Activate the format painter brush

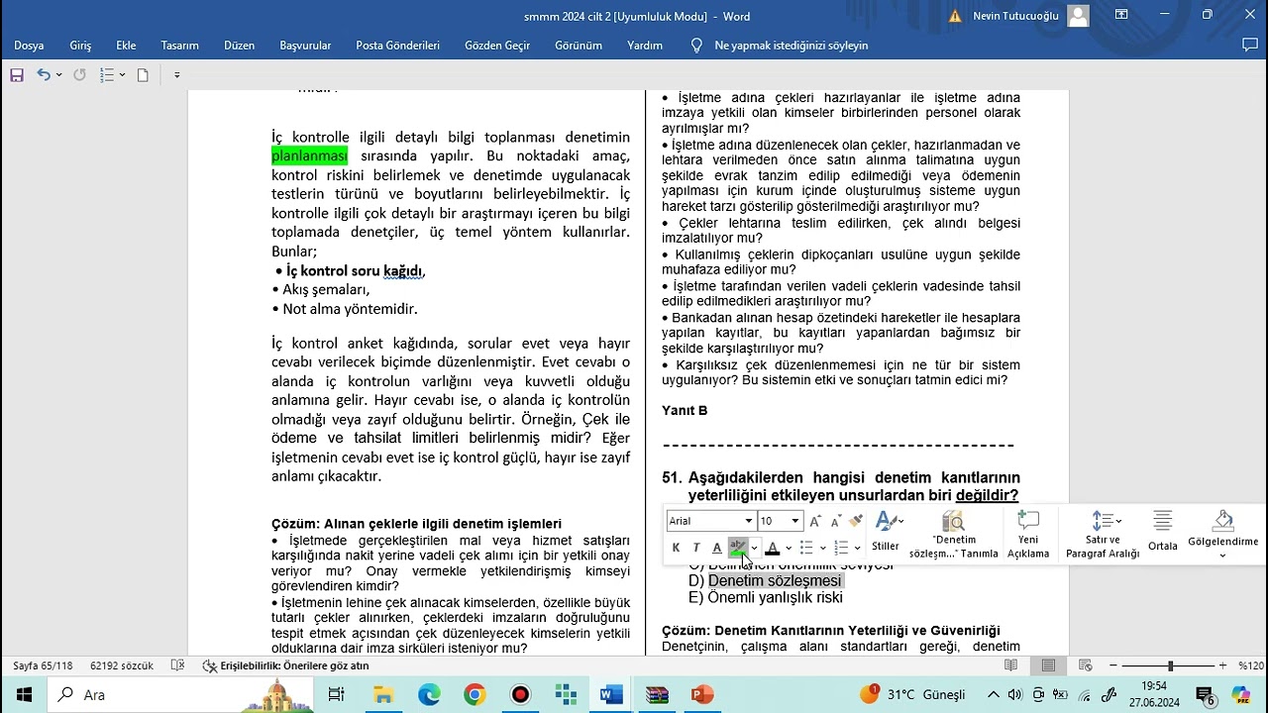pos(856,521)
